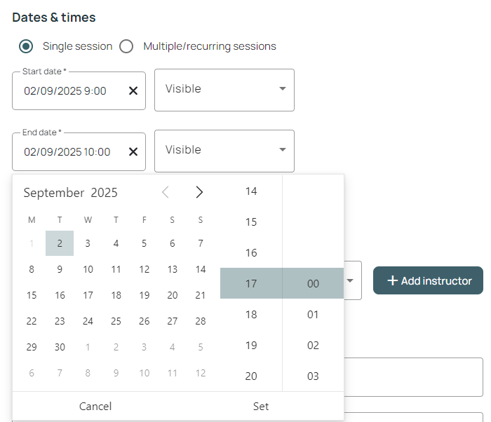Screen dimensions: 491x422
Task: Clear the End date field with X icon
Action: click(133, 152)
